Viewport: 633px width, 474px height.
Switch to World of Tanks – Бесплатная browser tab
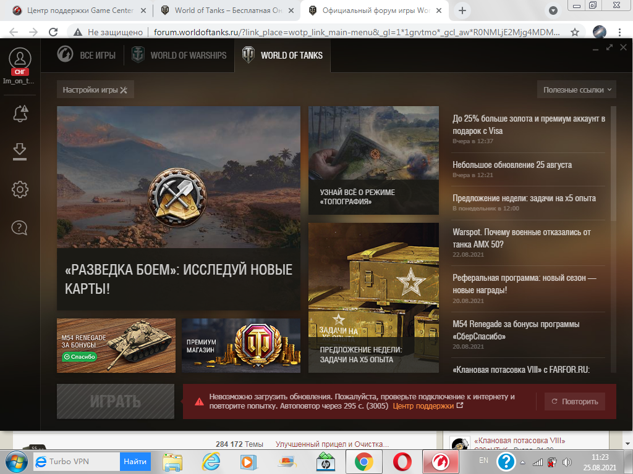(x=227, y=10)
